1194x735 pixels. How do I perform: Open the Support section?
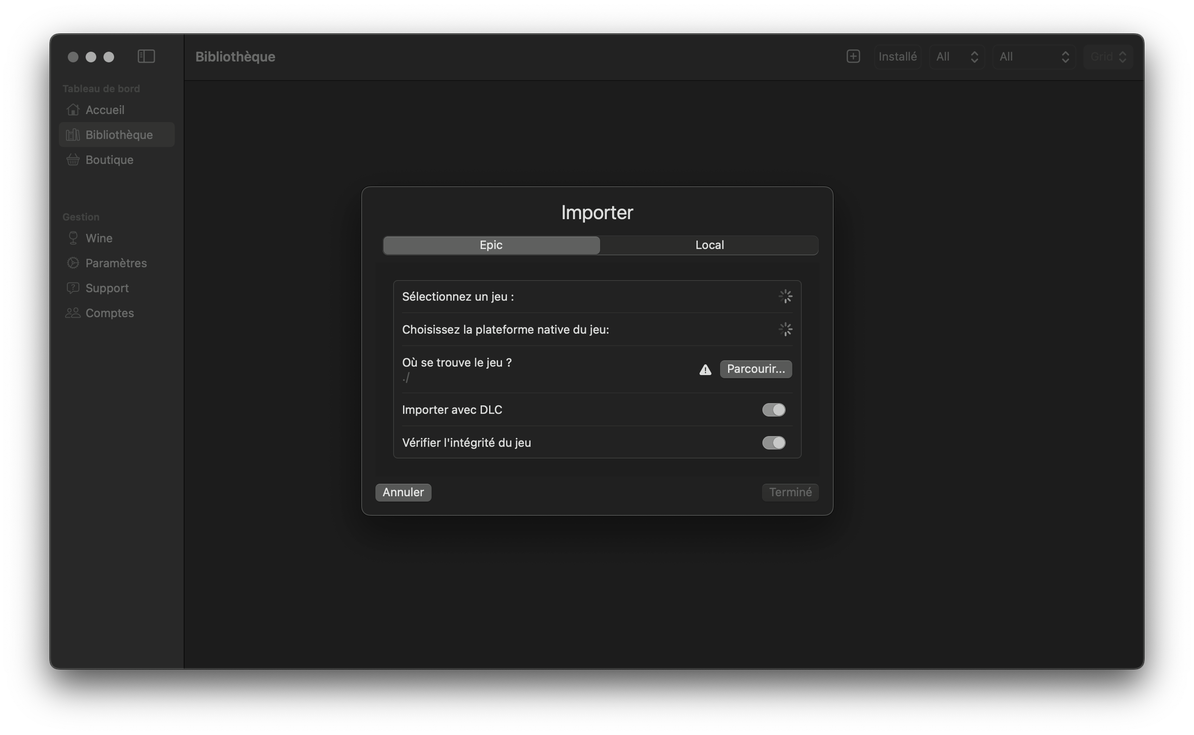tap(116, 288)
